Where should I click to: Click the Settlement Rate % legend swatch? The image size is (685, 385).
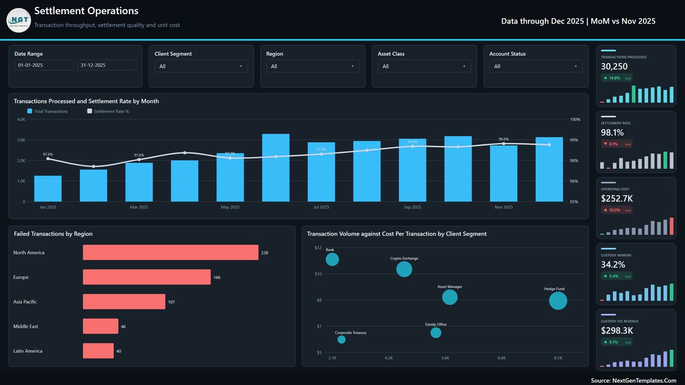(89, 111)
